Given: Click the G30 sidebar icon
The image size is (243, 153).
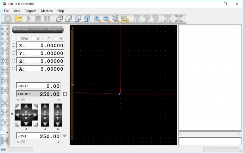Looking at the screenshot, I should [5, 91].
